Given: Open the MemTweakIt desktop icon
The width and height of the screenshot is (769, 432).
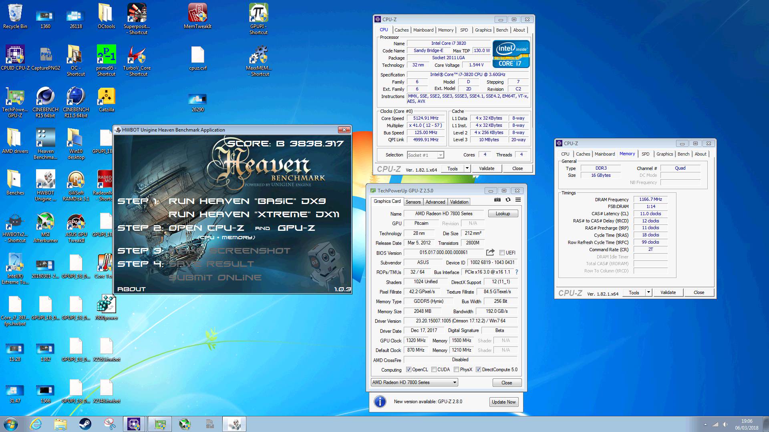Looking at the screenshot, I should [197, 16].
